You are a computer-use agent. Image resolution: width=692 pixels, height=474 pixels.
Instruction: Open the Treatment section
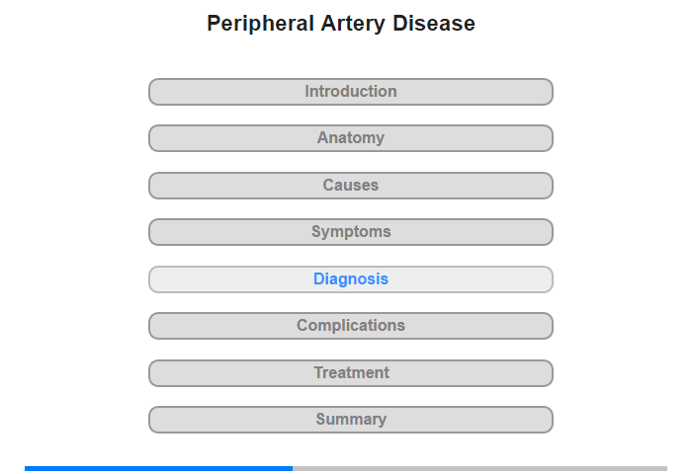350,373
